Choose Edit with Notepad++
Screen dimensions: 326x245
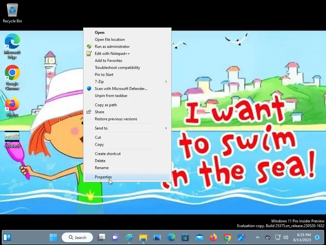127,54
